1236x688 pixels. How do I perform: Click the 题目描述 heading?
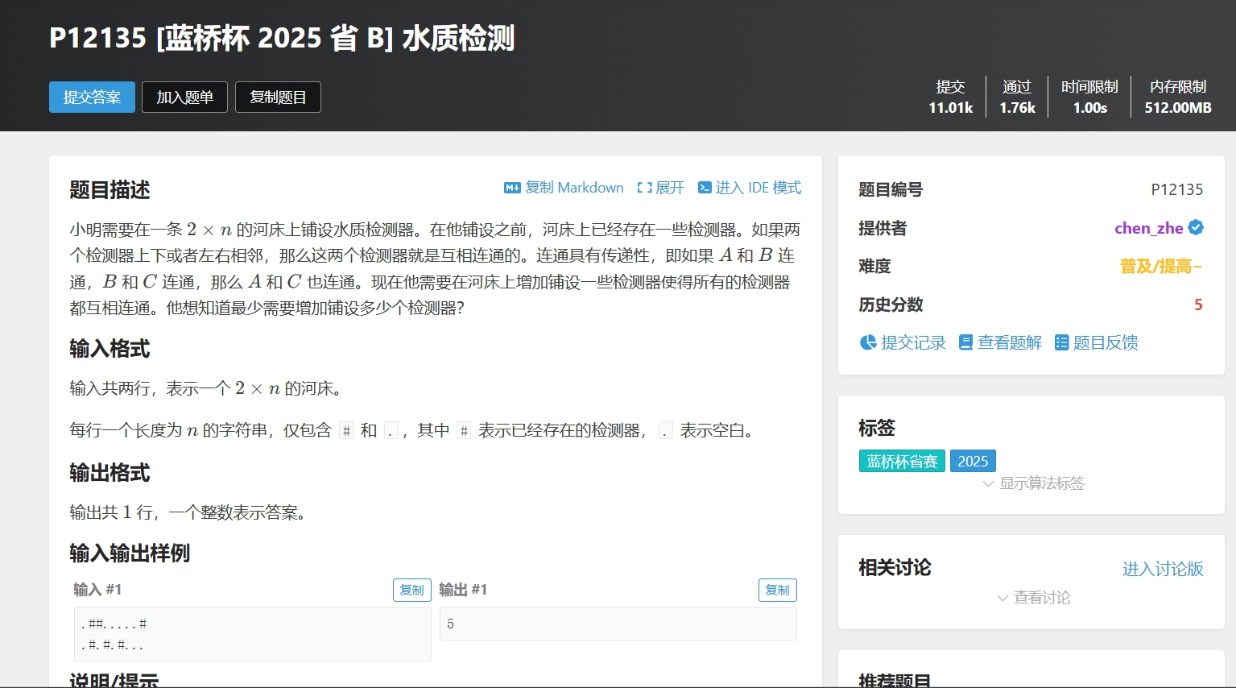110,190
